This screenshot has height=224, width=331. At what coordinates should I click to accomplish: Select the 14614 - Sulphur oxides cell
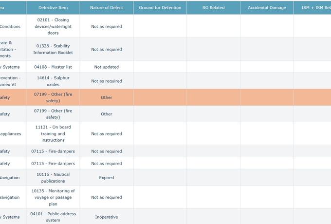coord(53,81)
